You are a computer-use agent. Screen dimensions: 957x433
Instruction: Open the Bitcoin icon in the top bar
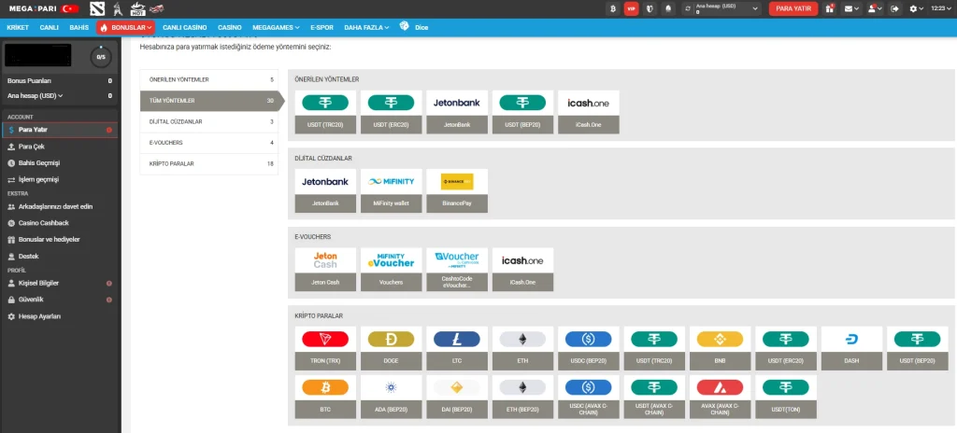click(x=613, y=8)
